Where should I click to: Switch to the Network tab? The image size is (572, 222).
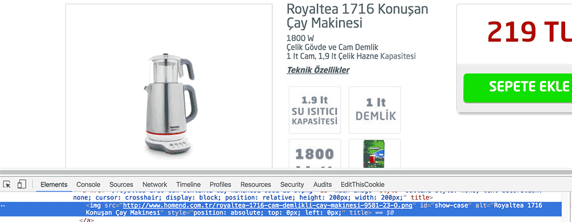pyautogui.click(x=154, y=184)
